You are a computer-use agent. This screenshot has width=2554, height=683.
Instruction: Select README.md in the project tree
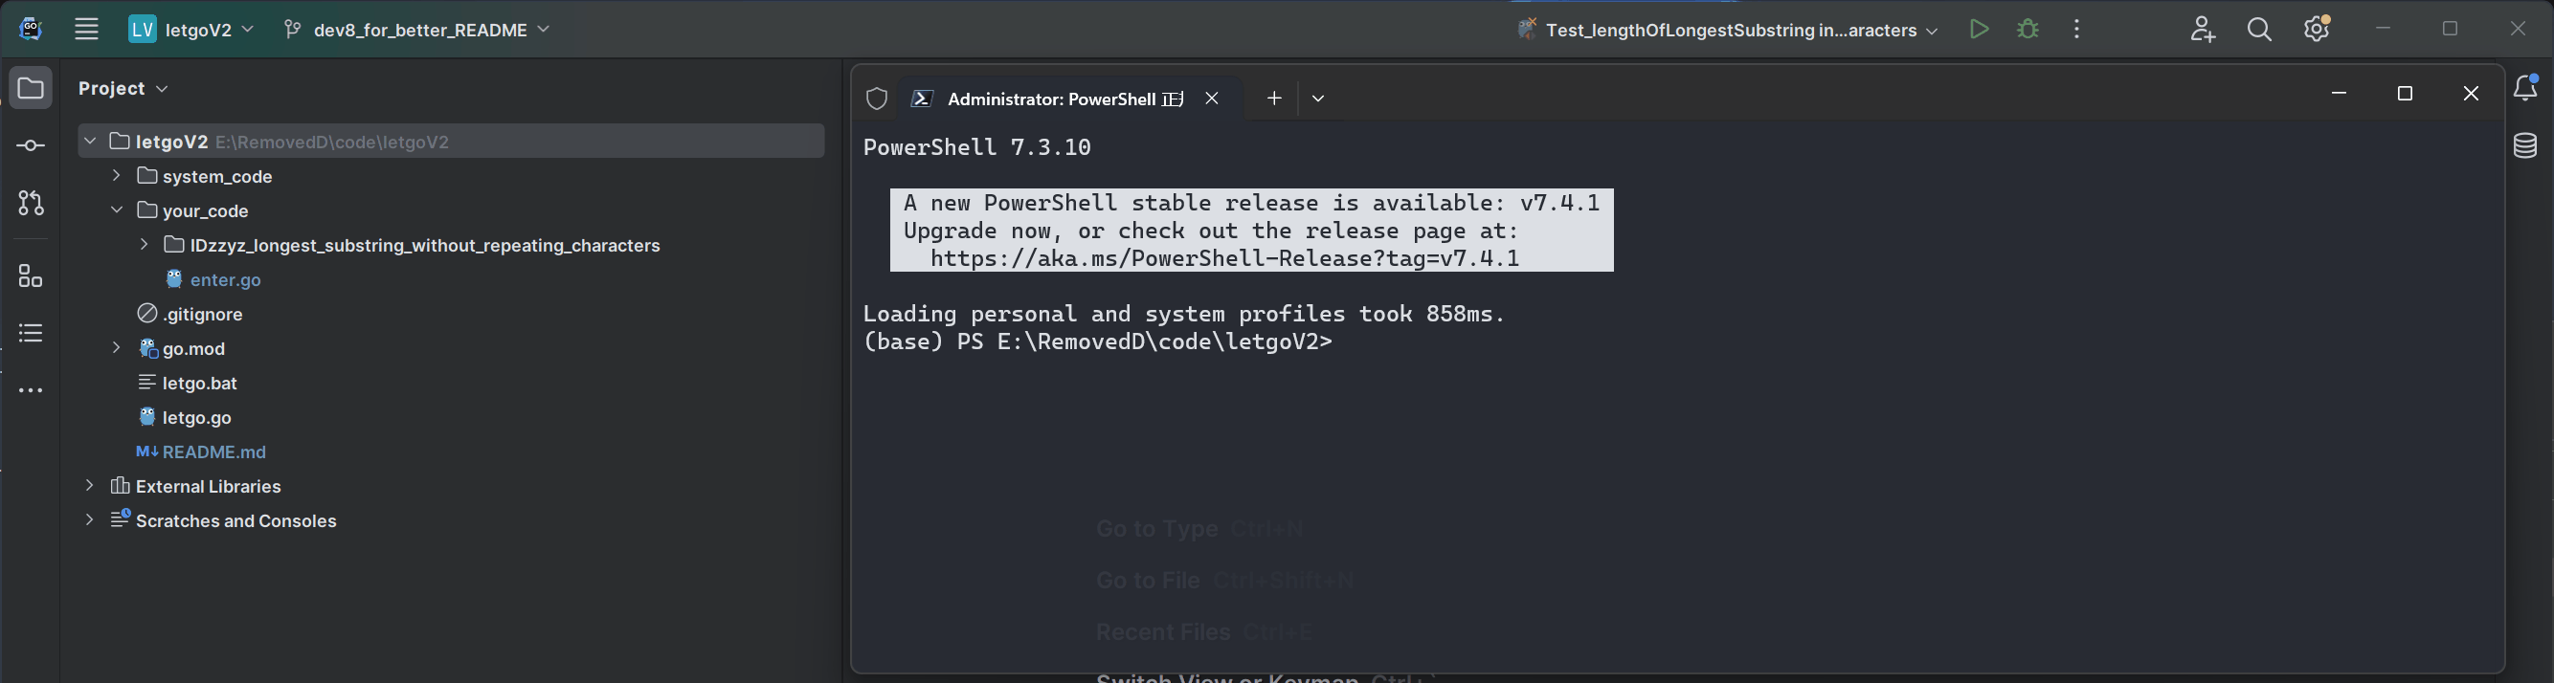pos(213,452)
